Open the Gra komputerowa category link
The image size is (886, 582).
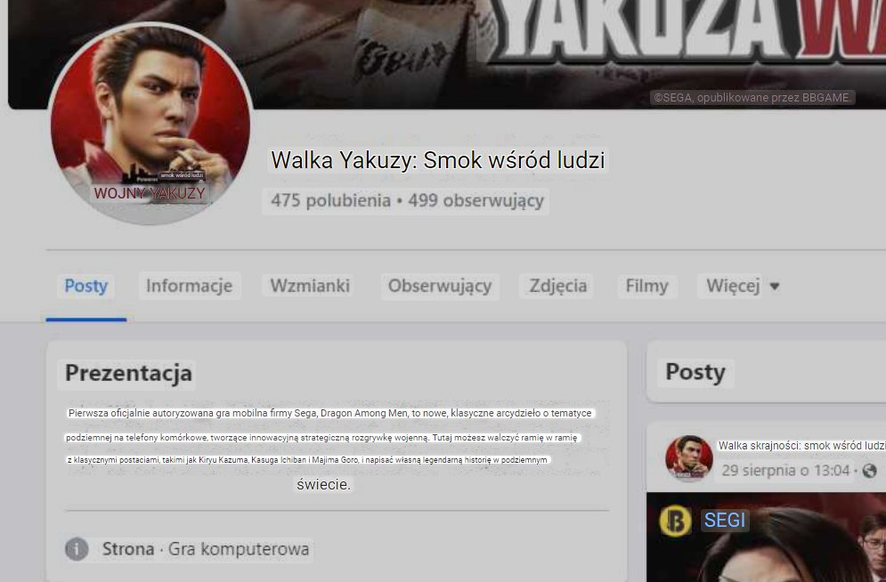click(239, 549)
